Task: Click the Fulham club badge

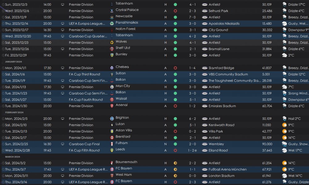Action: coord(112,144)
